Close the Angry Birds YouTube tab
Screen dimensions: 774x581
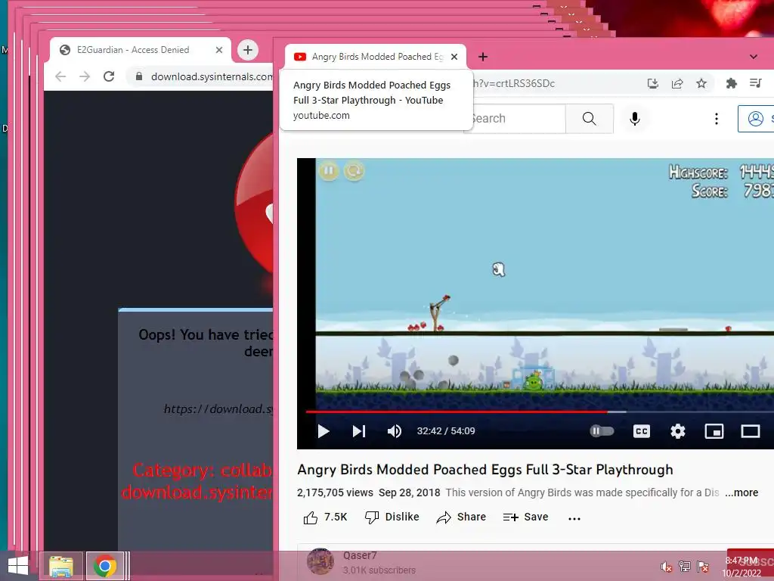(454, 57)
